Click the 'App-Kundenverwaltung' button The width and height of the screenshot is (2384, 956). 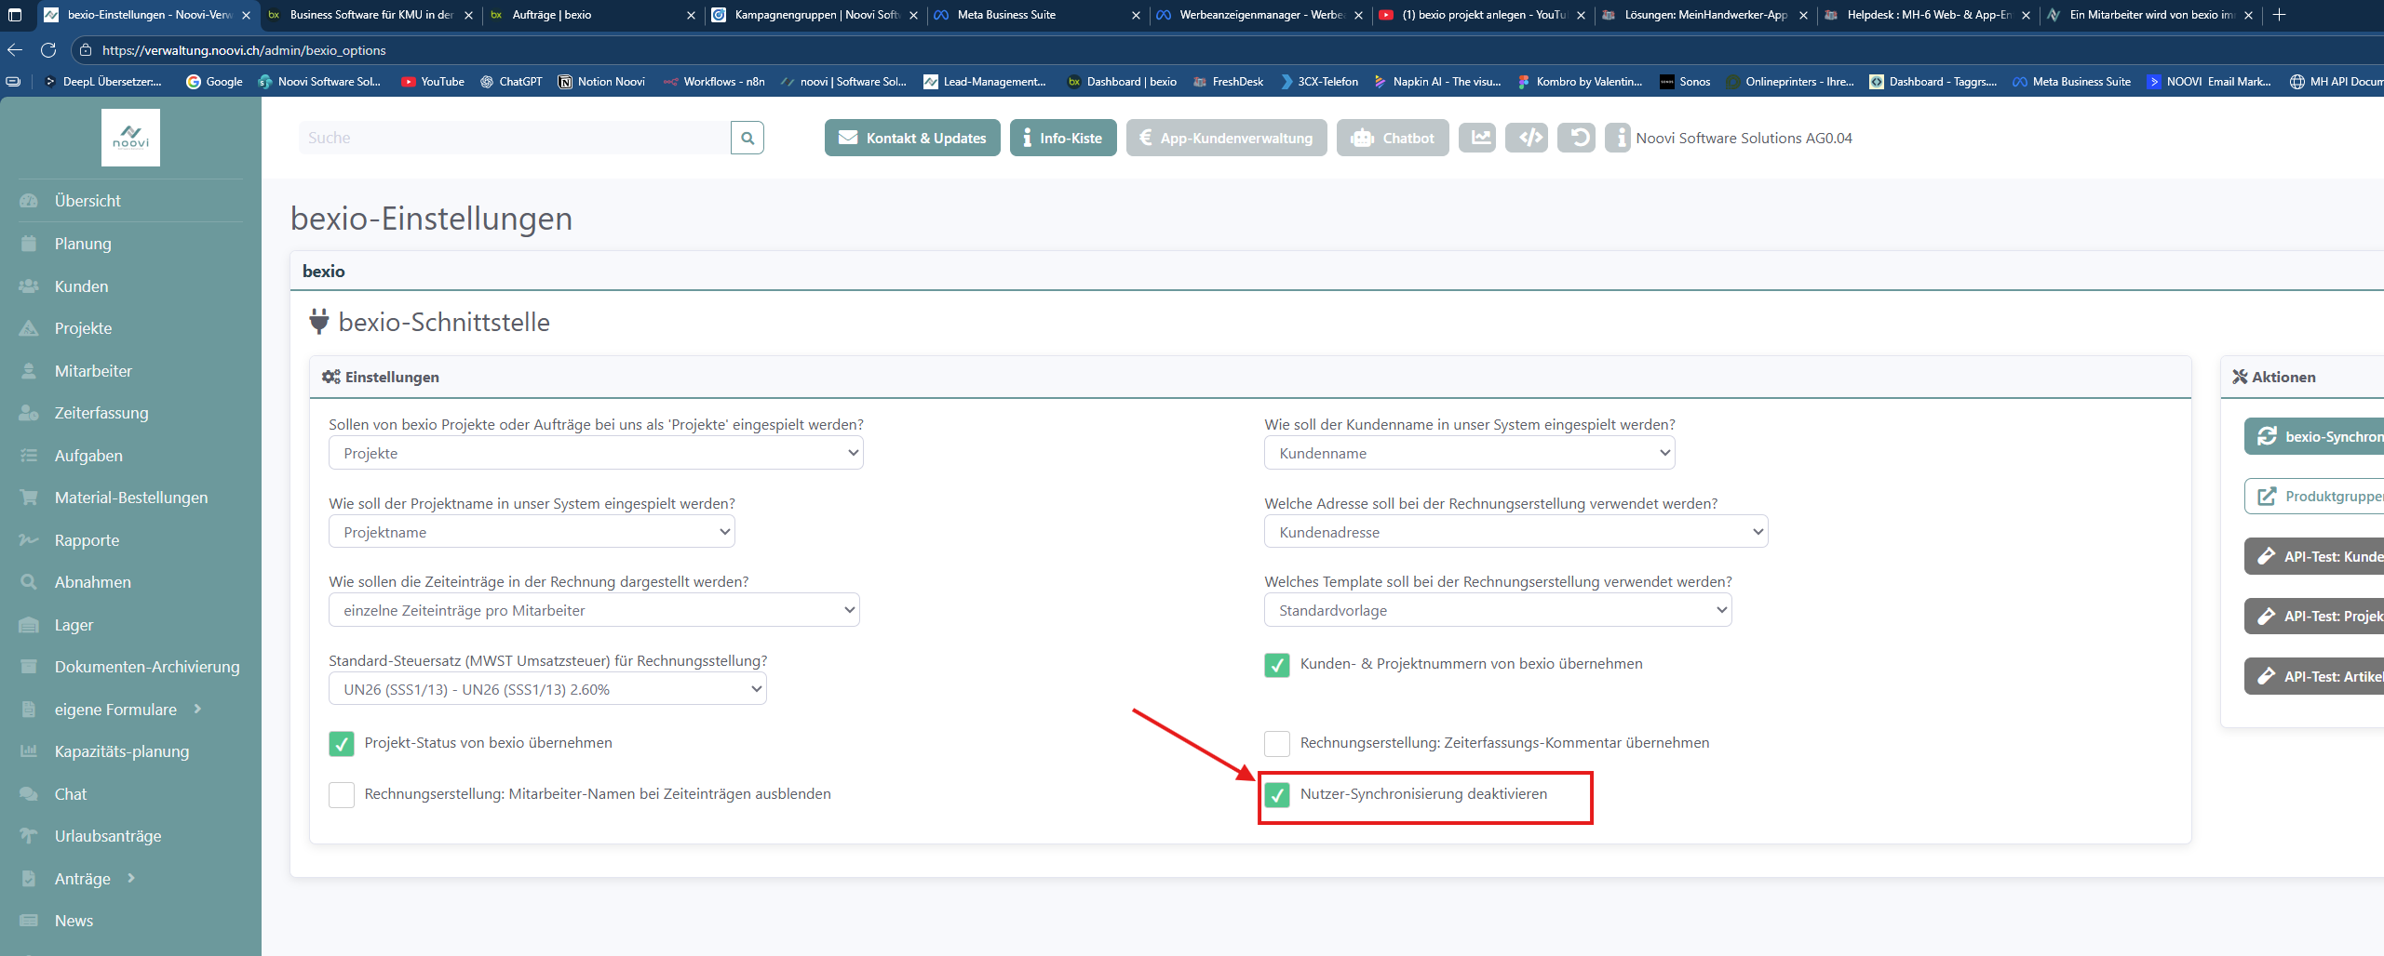point(1227,138)
